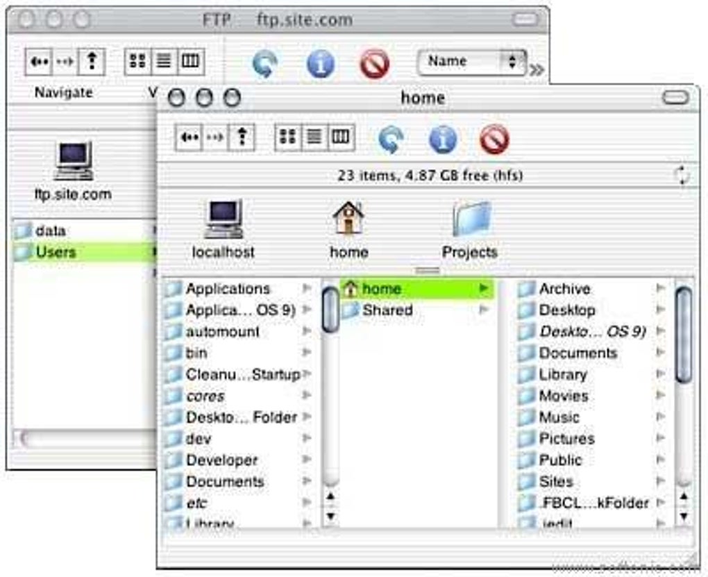Image resolution: width=708 pixels, height=577 pixels.
Task: Go forward in the FTP window
Action: (x=65, y=62)
